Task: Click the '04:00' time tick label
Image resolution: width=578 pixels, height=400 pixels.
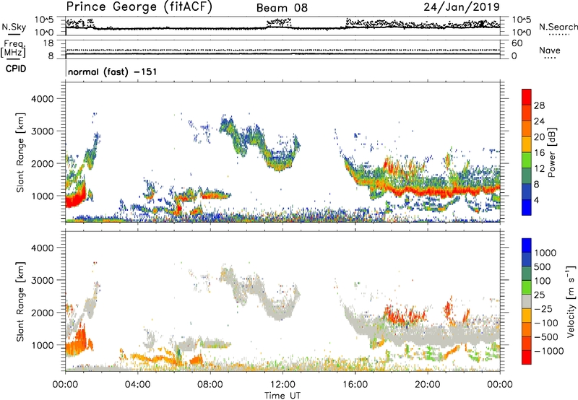Action: [137, 385]
